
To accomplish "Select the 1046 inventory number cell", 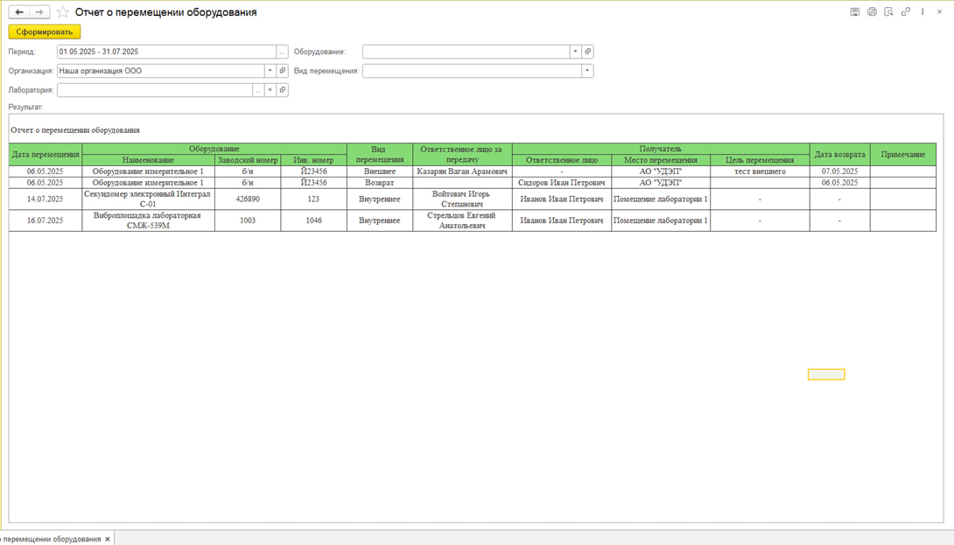I will tap(313, 220).
